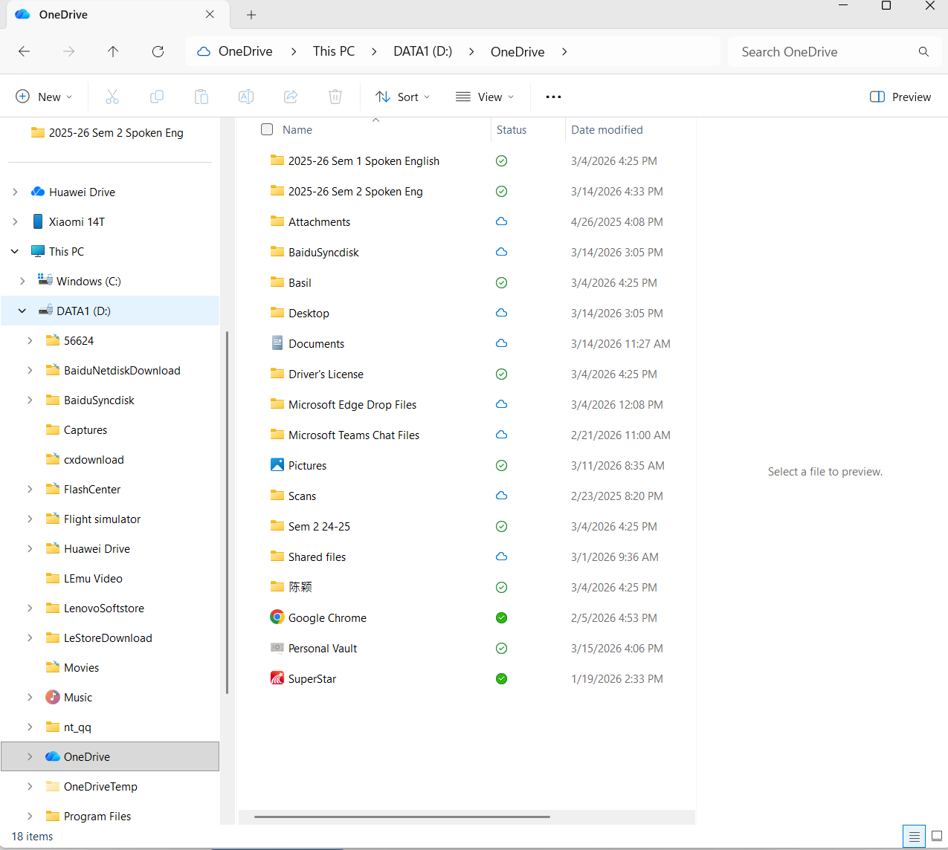Sort by the Name column header

[297, 129]
